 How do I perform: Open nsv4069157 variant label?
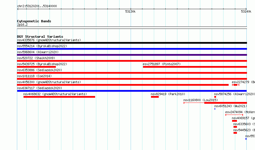[243, 118]
